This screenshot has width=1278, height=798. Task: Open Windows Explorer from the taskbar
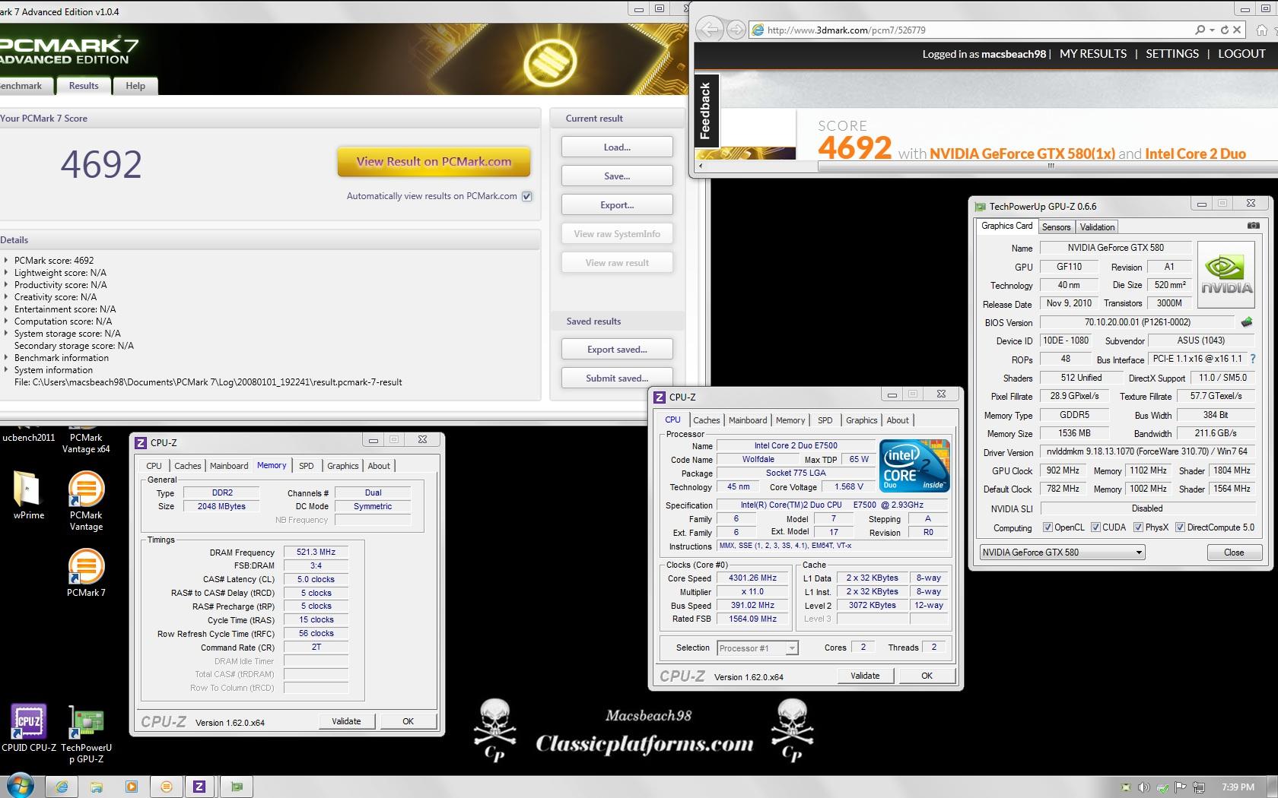pos(97,787)
